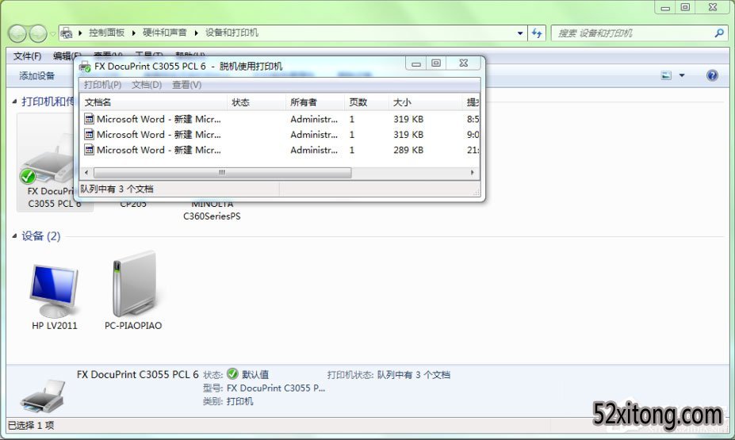Viewport: 735px width, 440px height.
Task: Open the view options dropdown arrow
Action: click(682, 75)
